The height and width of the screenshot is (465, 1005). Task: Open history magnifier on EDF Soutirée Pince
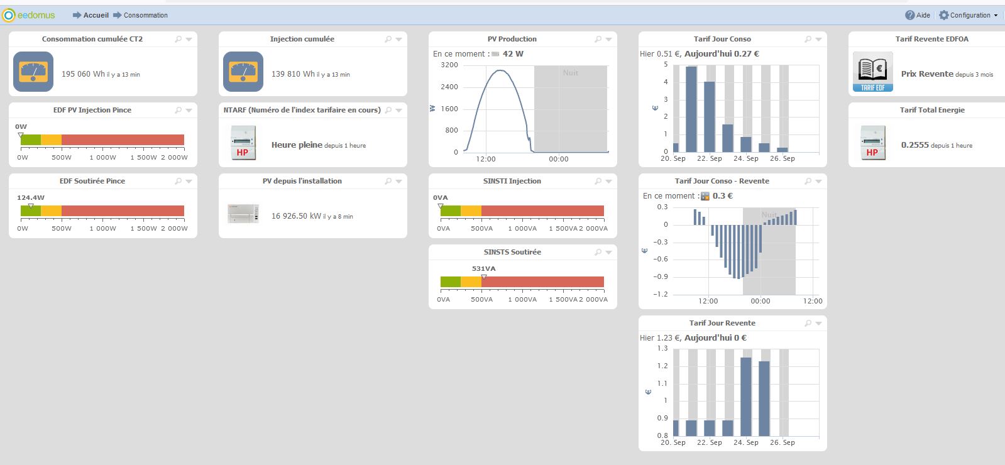coord(178,181)
